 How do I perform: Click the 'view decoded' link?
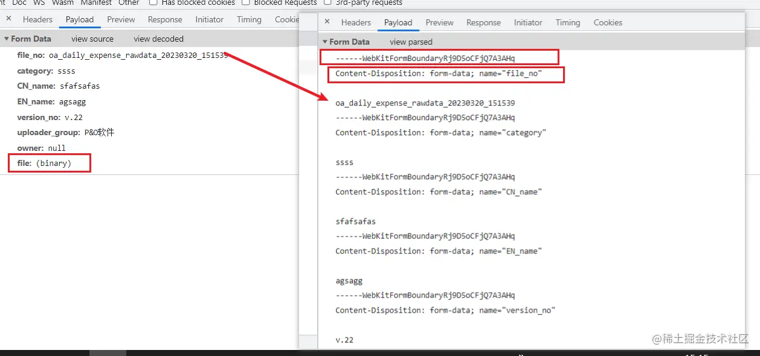159,39
